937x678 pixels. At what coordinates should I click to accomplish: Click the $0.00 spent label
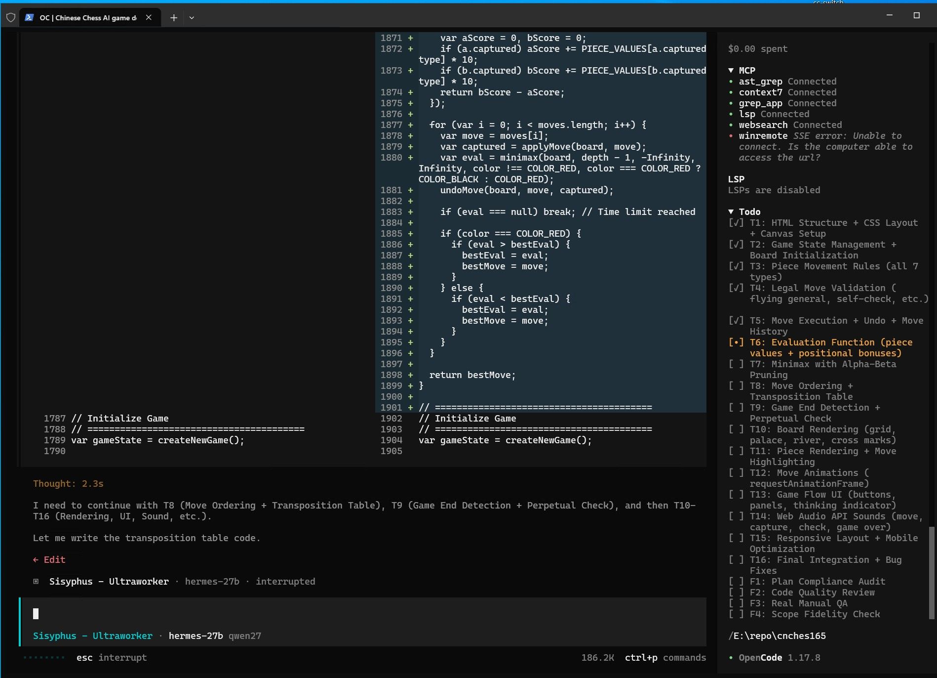[758, 49]
